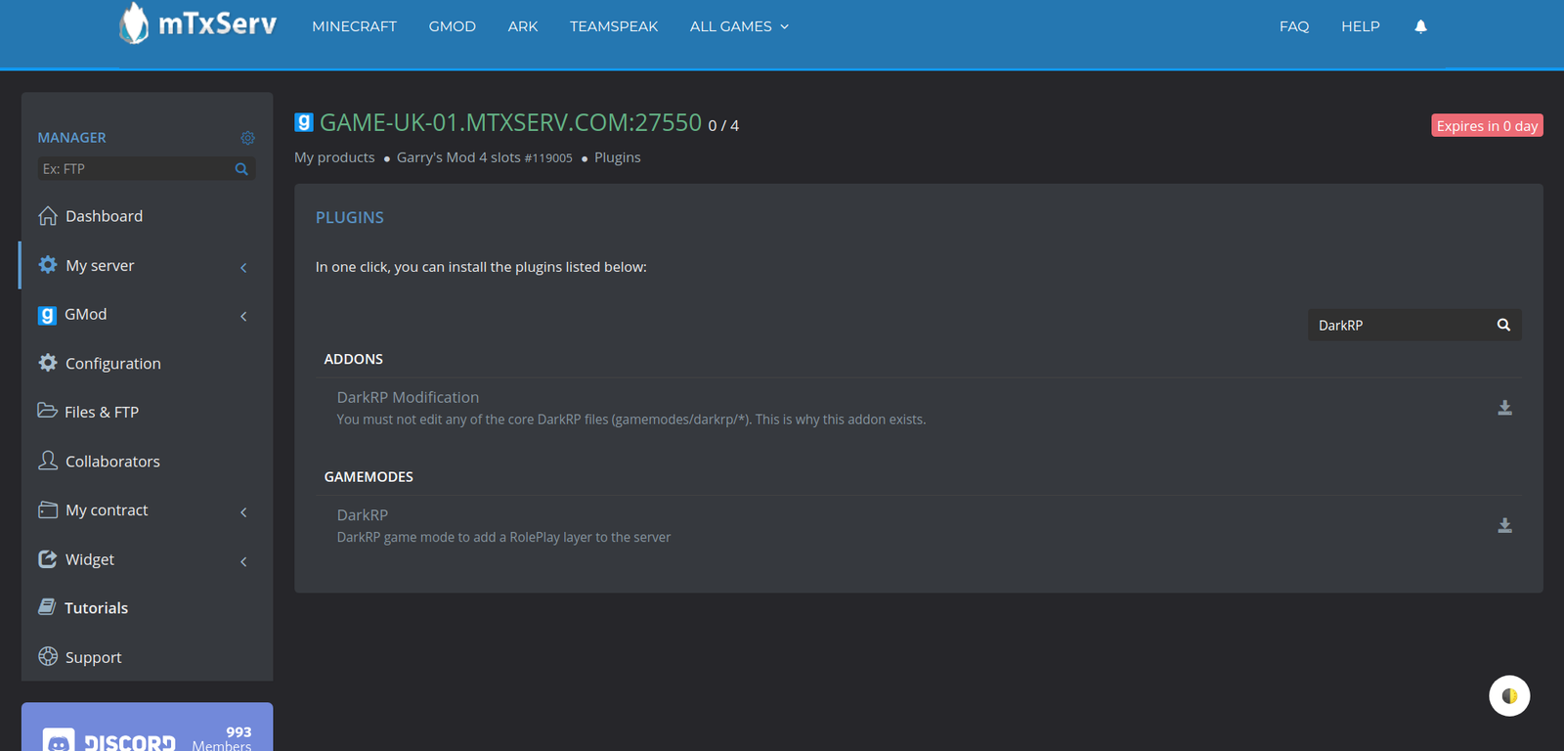The height and width of the screenshot is (751, 1564).
Task: Go to Minecraft in top navigation
Action: (x=354, y=26)
